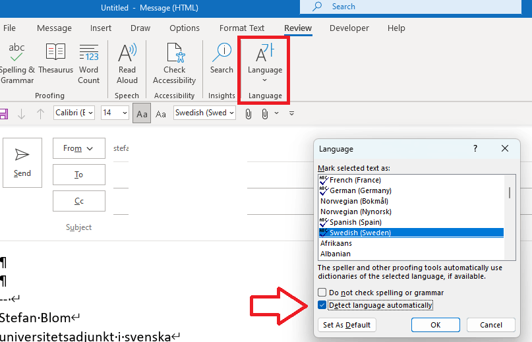Open the Thesaurus tool

tap(55, 59)
